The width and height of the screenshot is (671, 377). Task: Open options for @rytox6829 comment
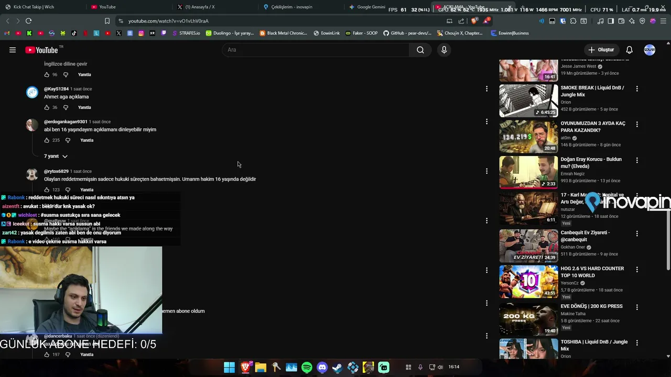point(486,171)
